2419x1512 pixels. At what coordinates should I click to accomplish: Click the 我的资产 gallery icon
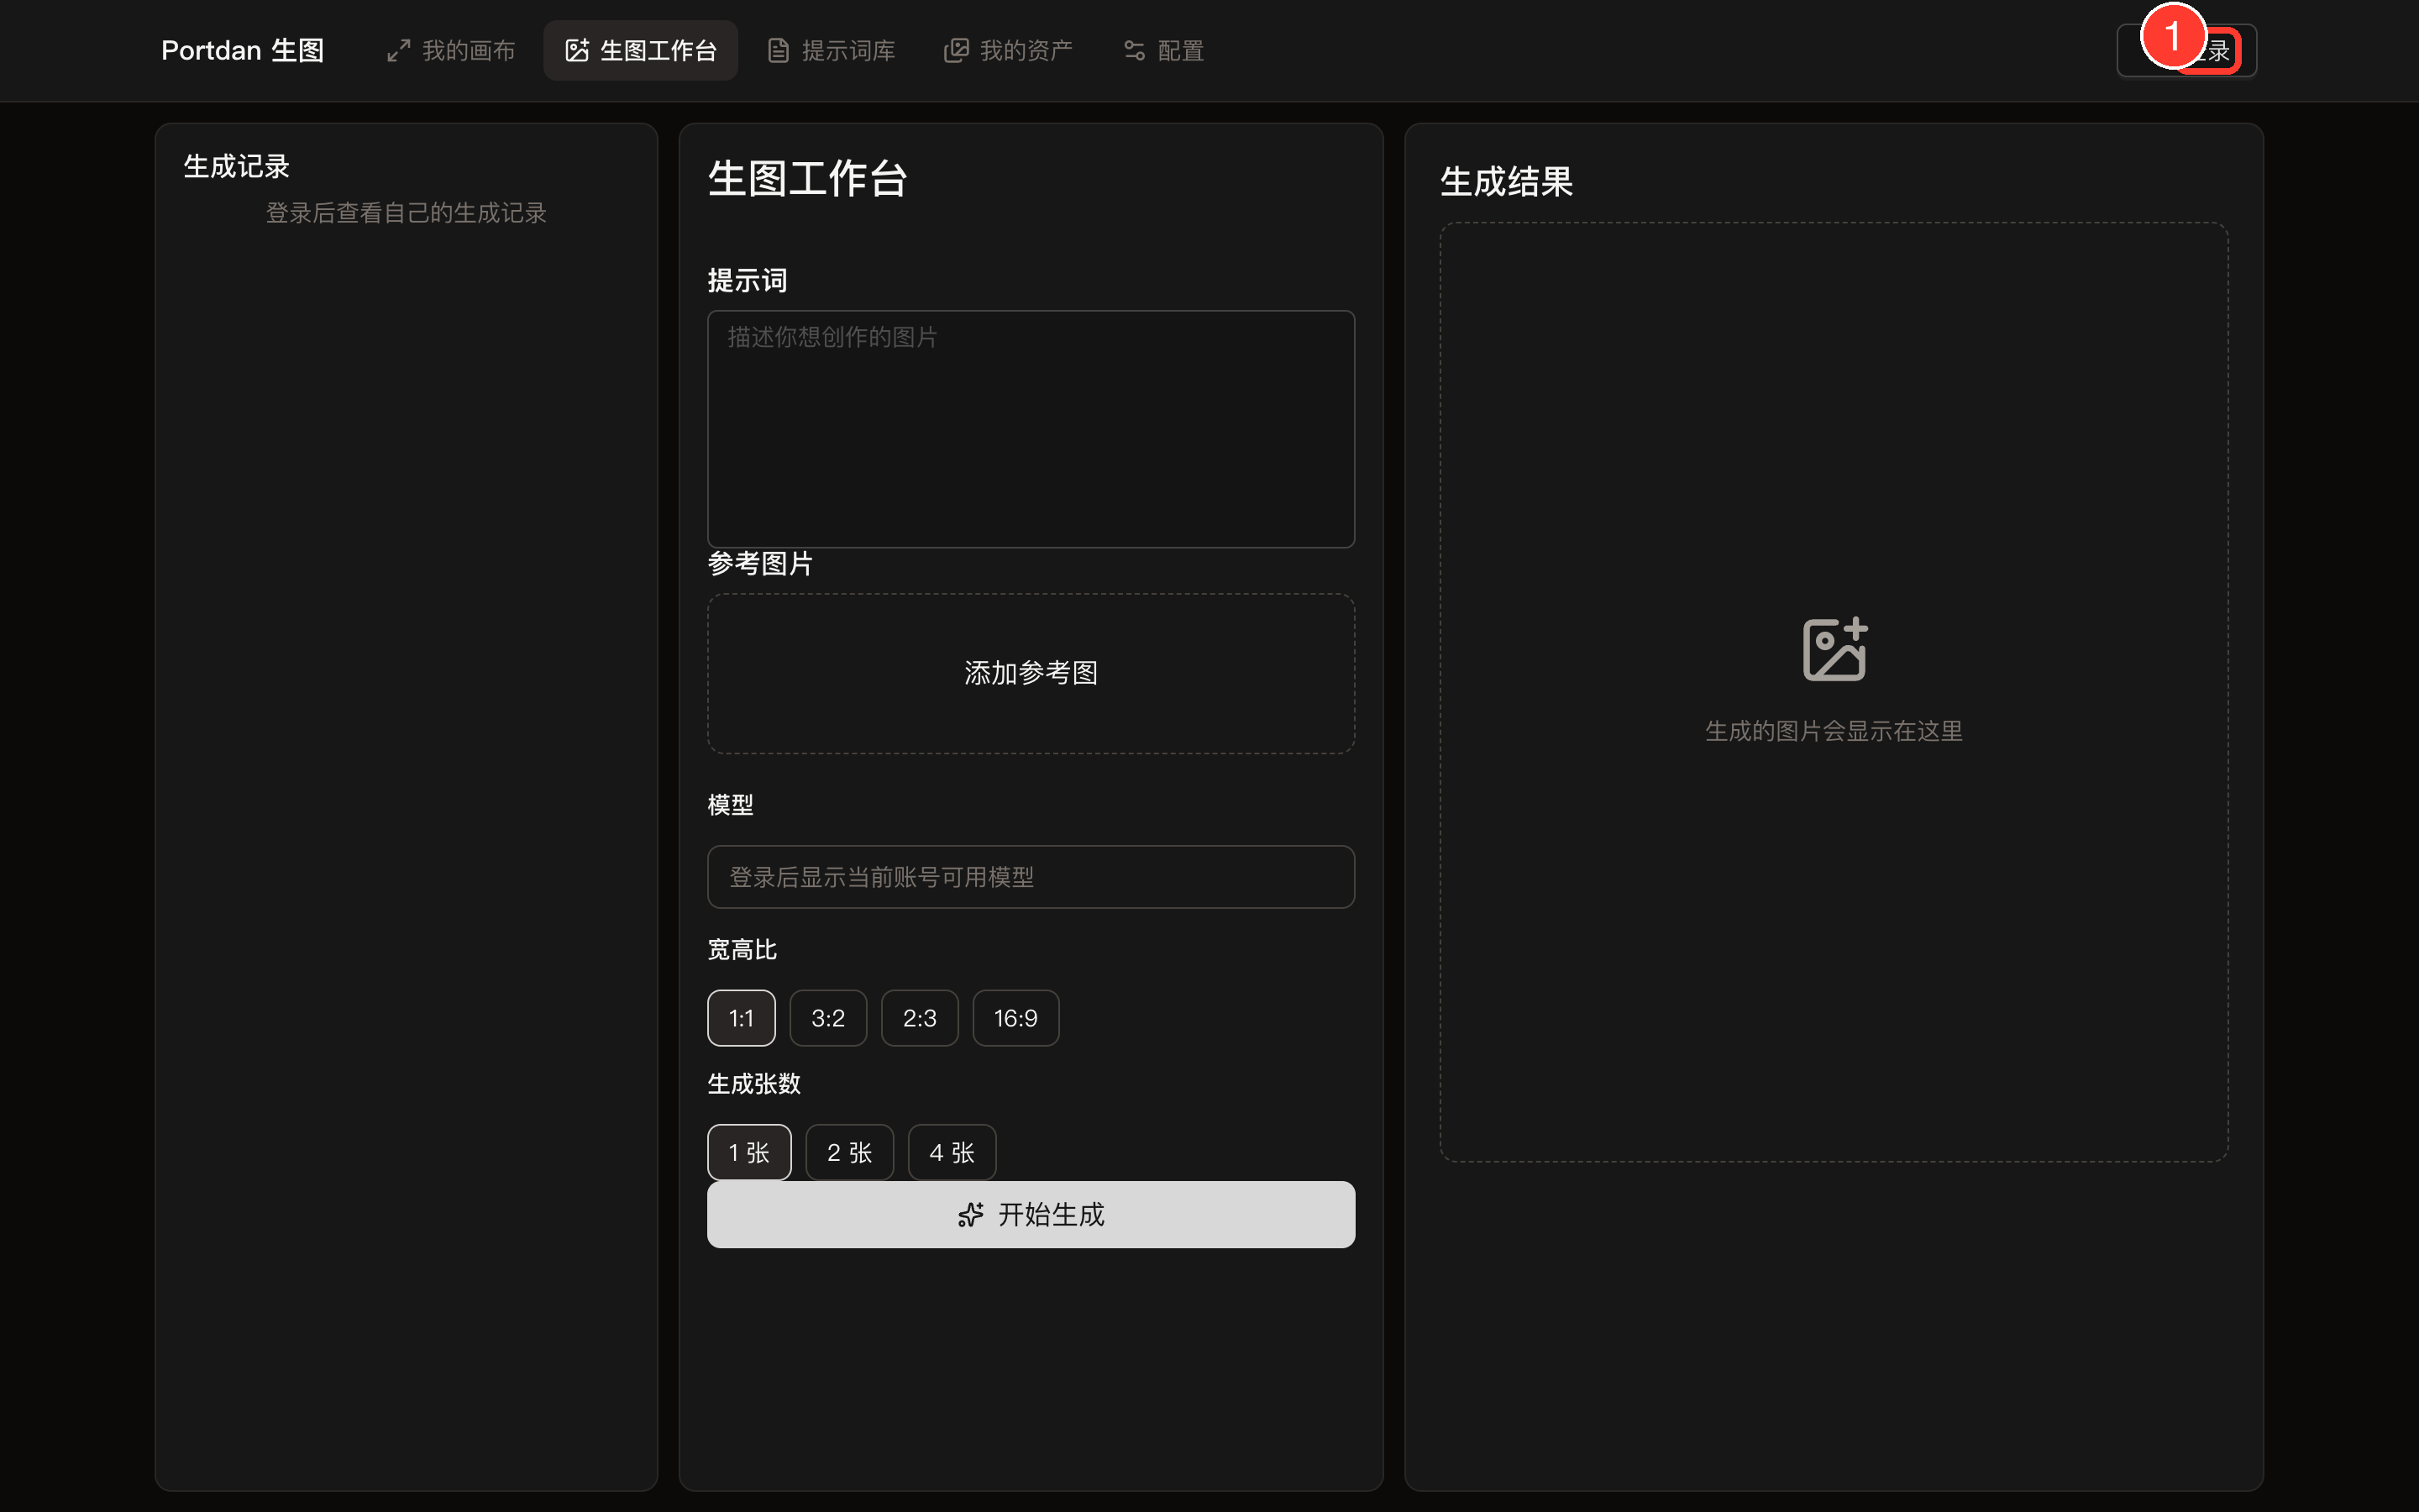point(957,50)
